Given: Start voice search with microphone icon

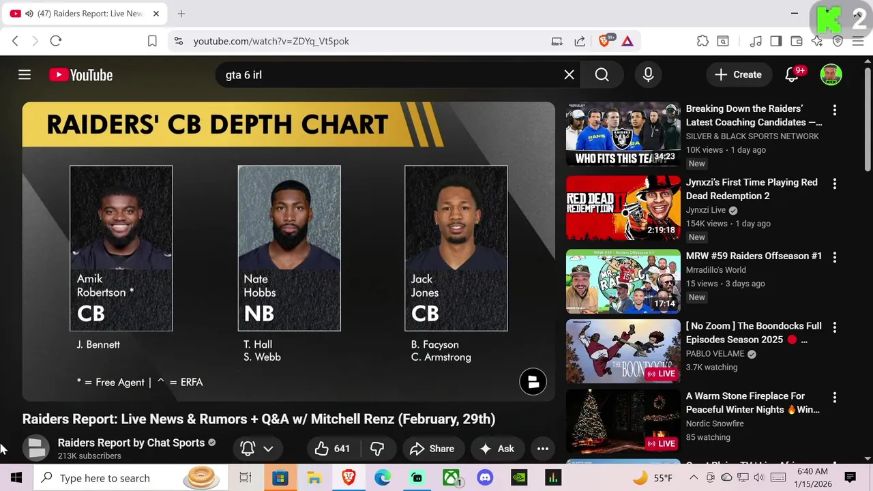Looking at the screenshot, I should 648,75.
